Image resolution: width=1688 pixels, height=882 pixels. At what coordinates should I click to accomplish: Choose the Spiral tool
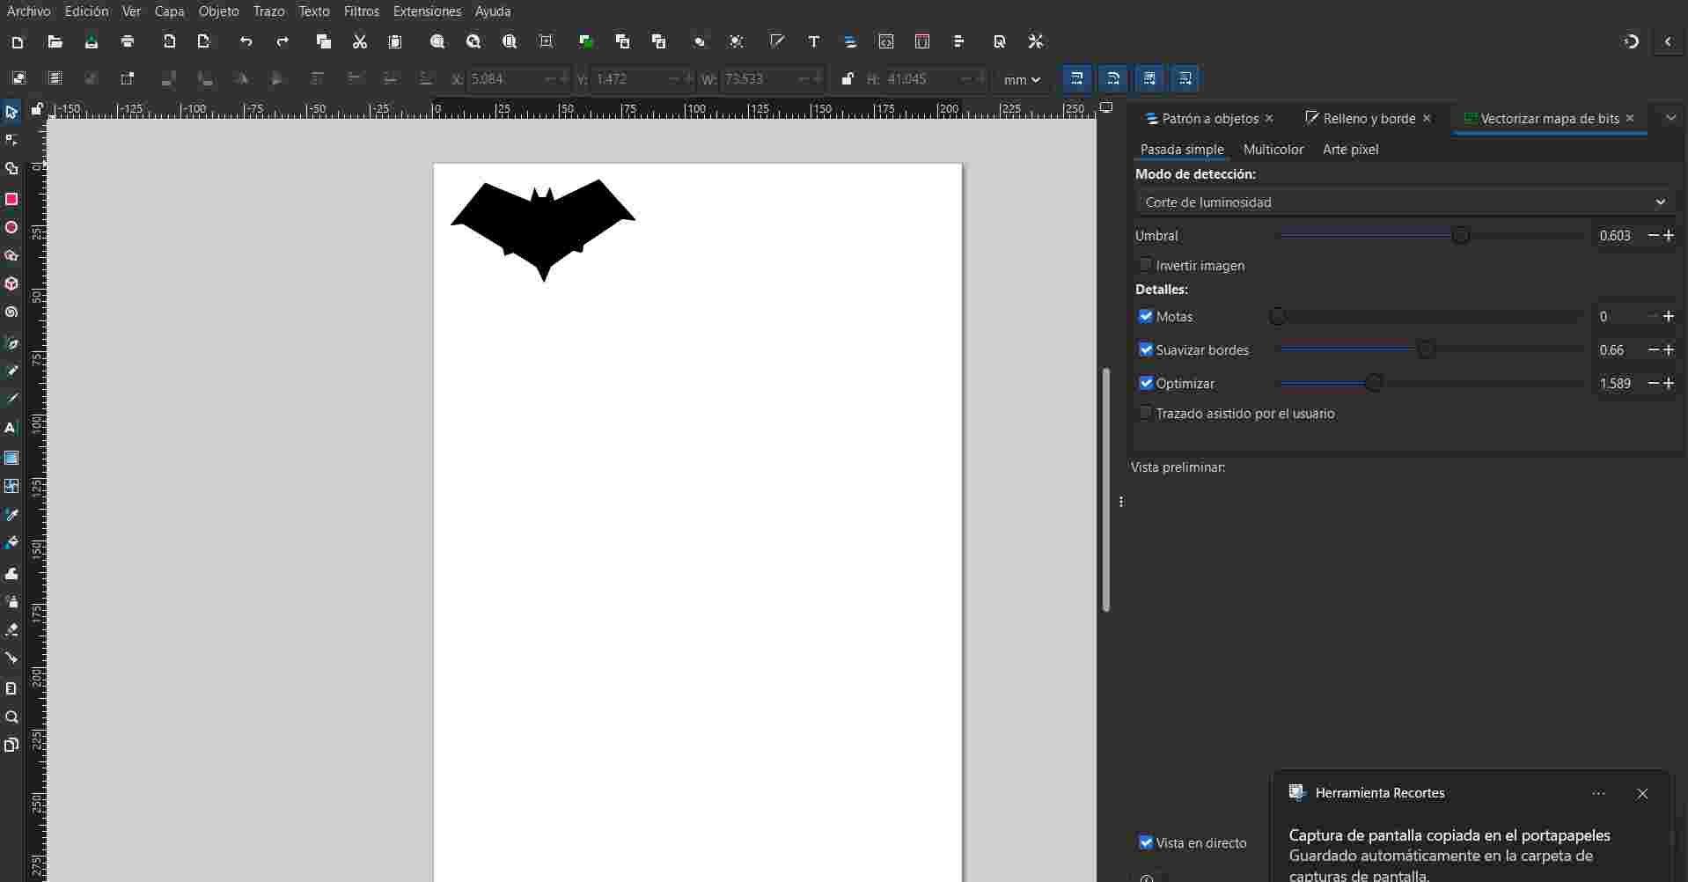(x=11, y=312)
